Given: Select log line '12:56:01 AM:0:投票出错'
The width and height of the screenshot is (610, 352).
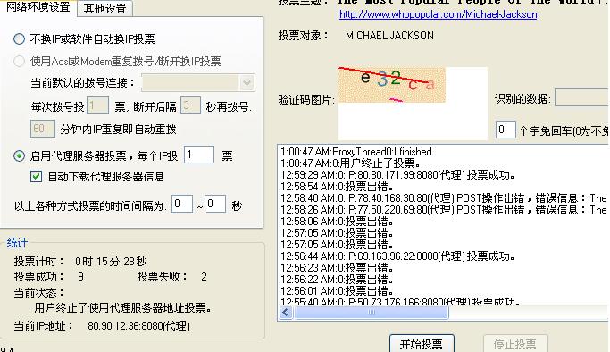Looking at the screenshot, I should [x=337, y=291].
